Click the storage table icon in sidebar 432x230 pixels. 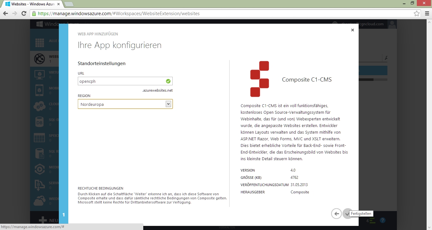40,138
